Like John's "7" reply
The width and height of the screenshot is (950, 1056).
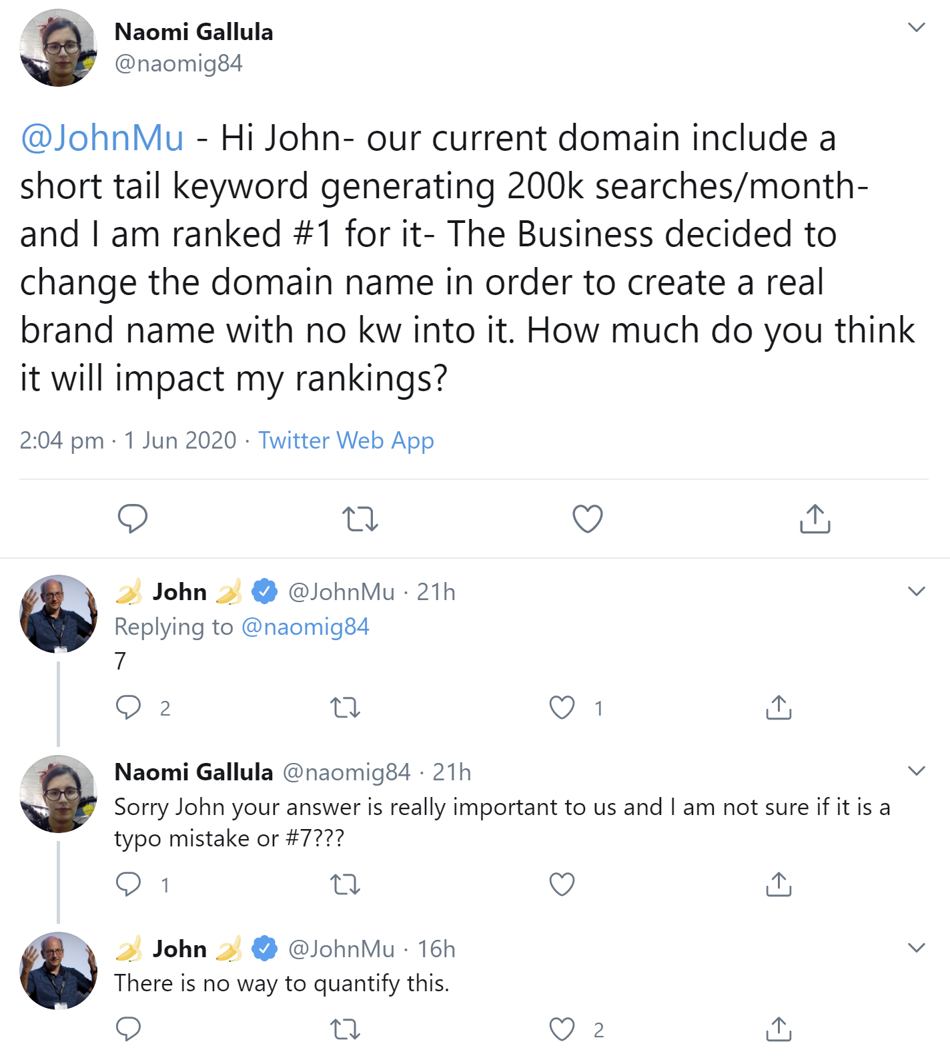tap(562, 707)
